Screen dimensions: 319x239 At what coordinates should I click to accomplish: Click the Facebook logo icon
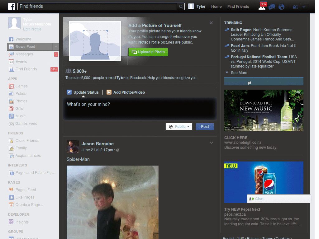click(x=12, y=7)
